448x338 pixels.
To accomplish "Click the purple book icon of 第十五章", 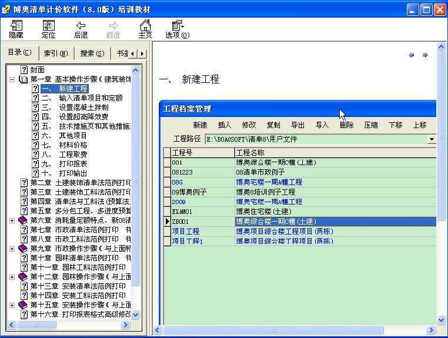I will (x=23, y=305).
